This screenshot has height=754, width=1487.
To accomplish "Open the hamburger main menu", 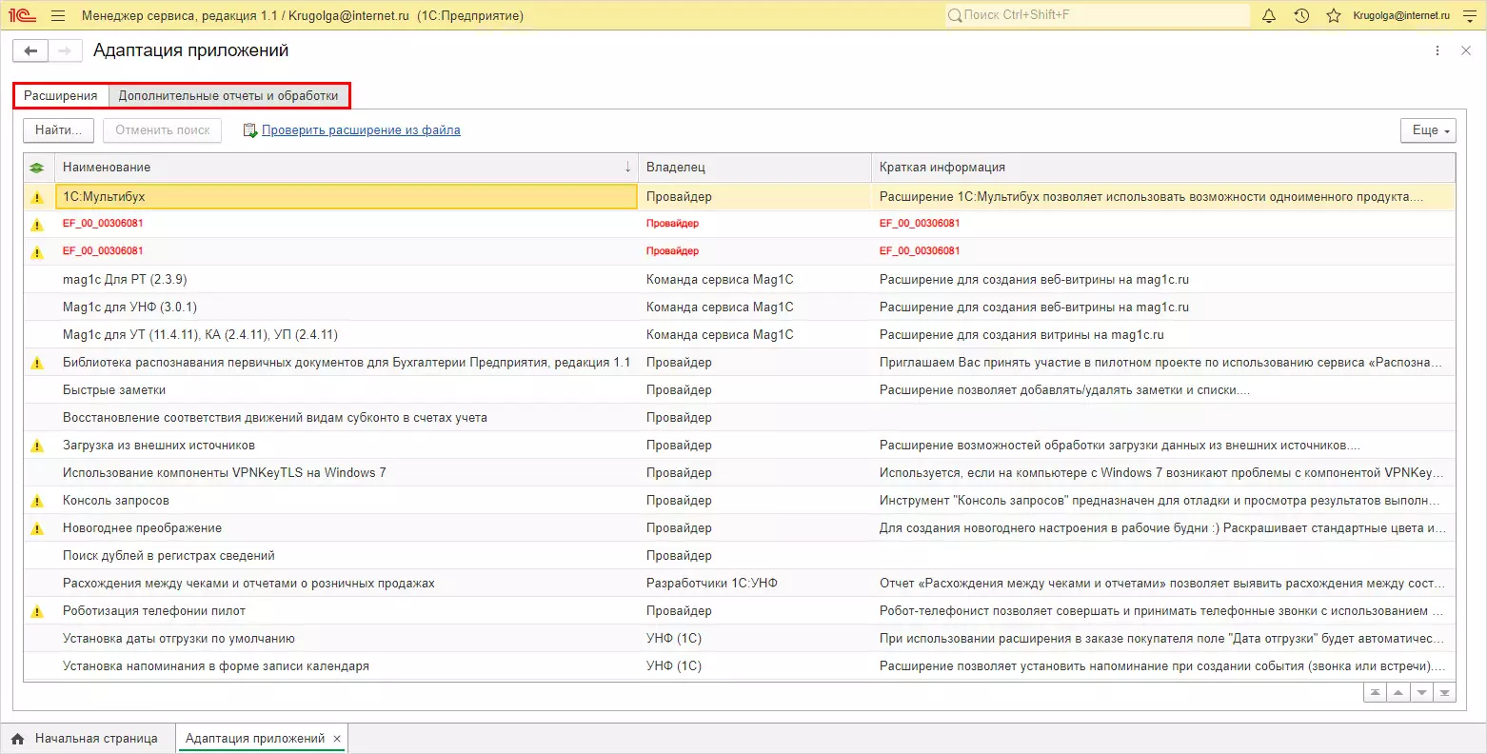I will [58, 15].
